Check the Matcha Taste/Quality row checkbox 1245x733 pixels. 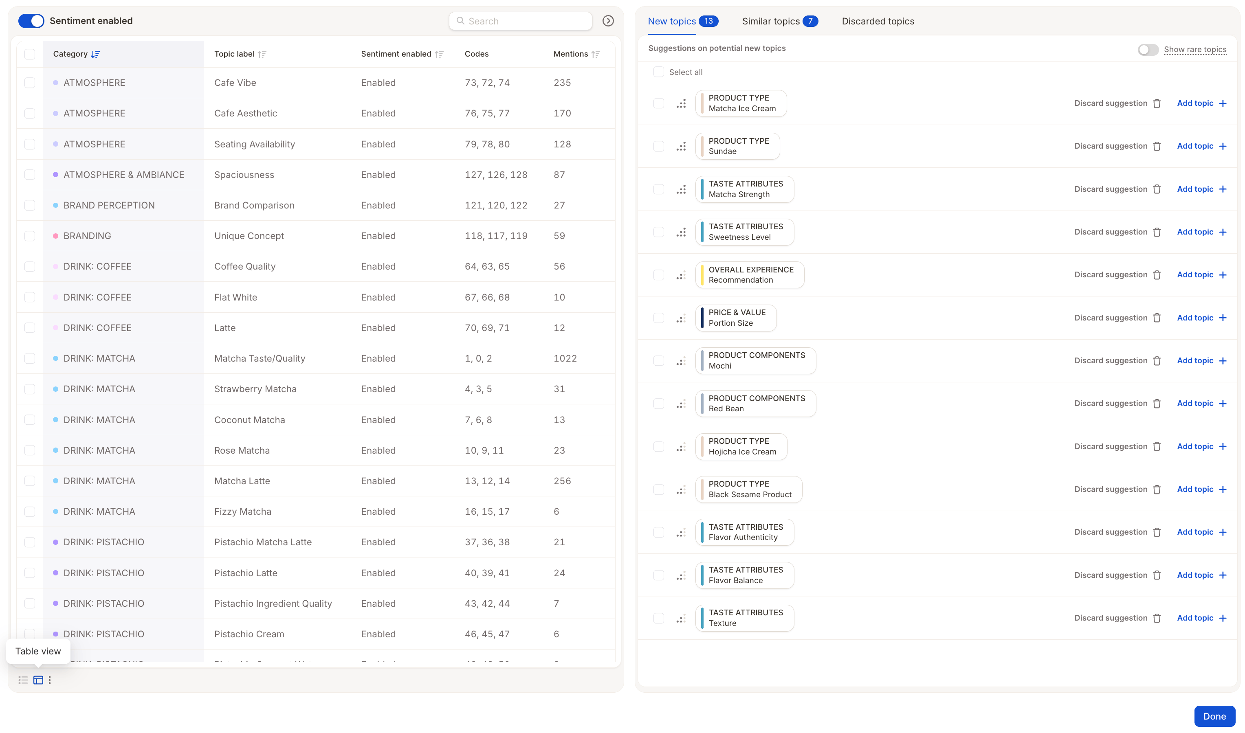tap(30, 358)
